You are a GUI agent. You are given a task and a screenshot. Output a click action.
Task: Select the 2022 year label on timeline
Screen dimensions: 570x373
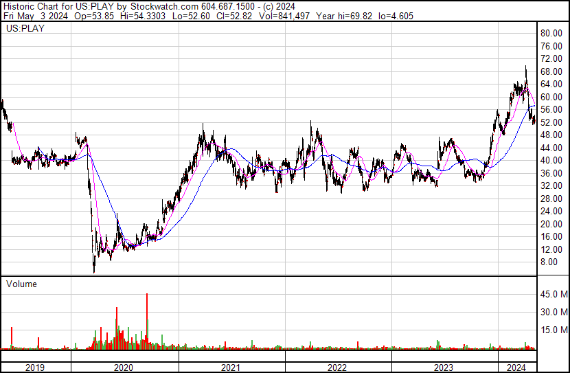[337, 368]
